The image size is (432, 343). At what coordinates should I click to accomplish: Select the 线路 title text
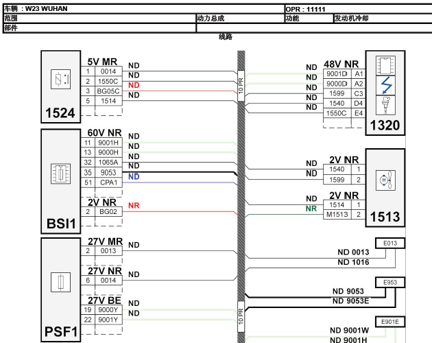226,36
